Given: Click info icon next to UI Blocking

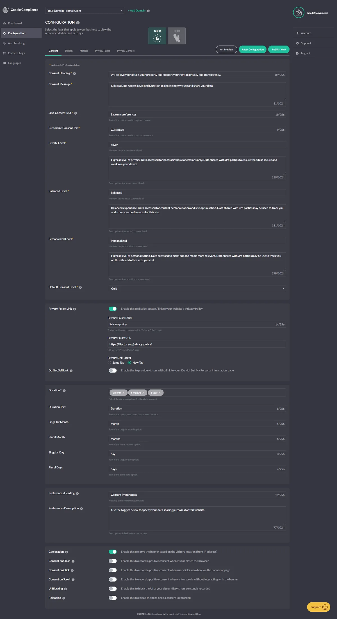Looking at the screenshot, I should tap(65, 589).
